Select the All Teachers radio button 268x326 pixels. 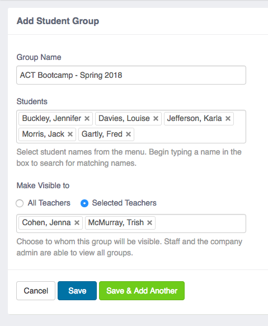(x=20, y=203)
